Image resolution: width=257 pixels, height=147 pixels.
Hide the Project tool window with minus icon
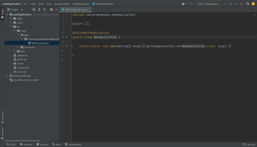click(x=57, y=10)
